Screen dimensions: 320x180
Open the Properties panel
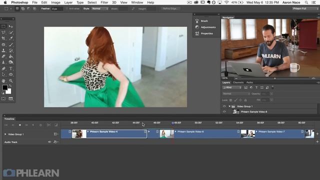(204, 33)
